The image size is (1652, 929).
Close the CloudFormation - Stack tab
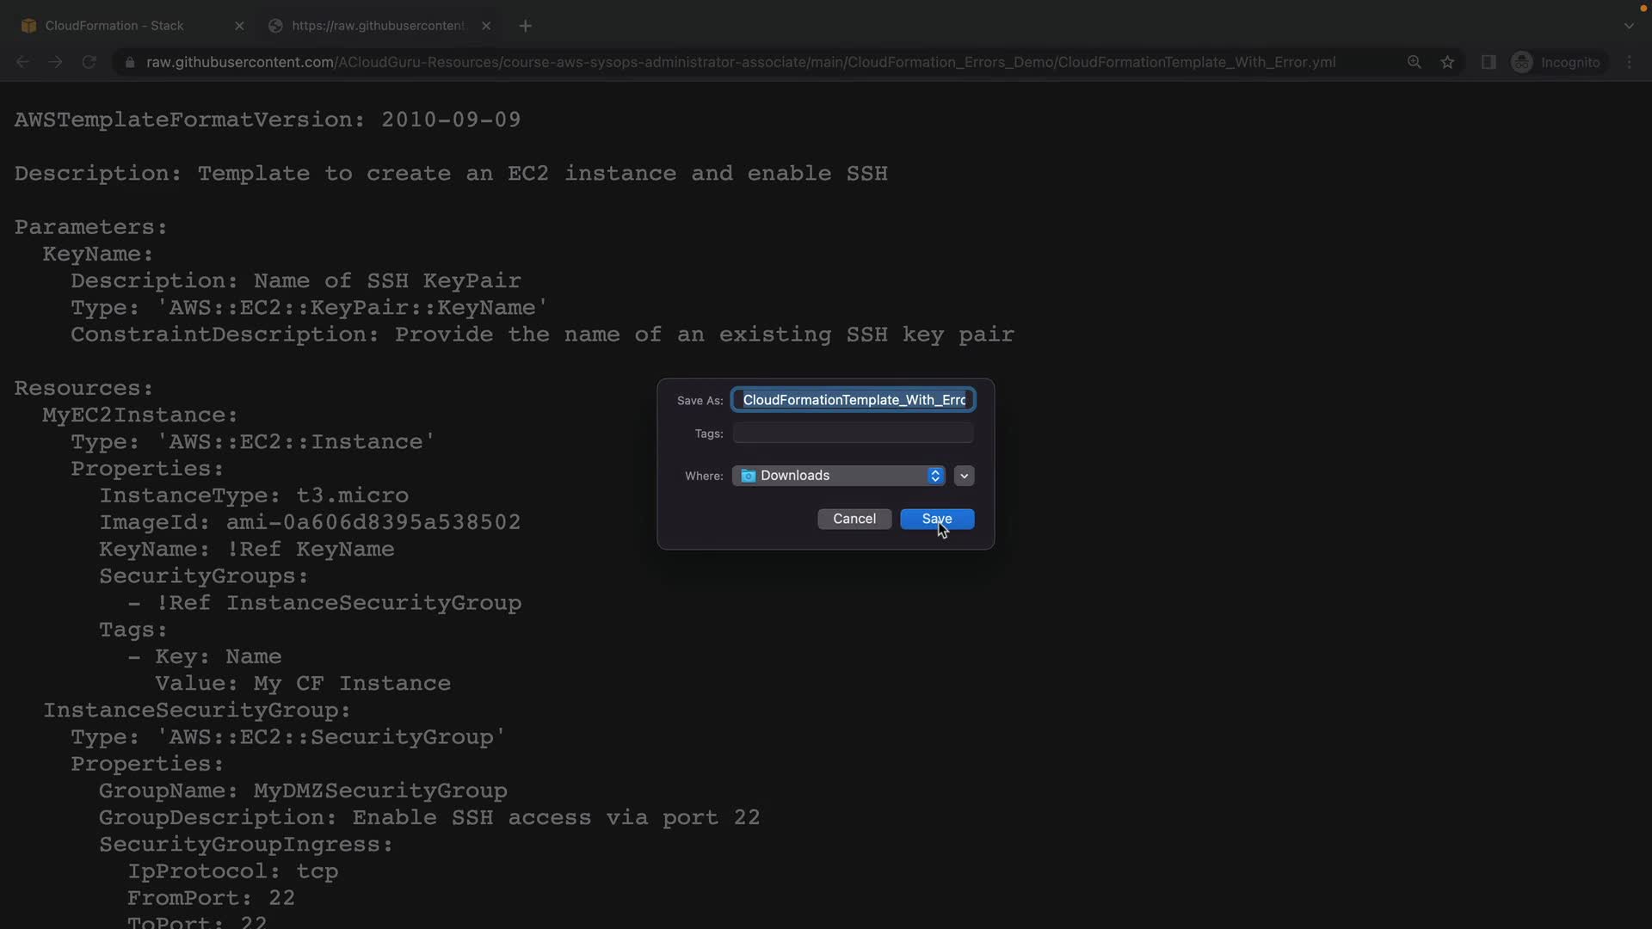tap(239, 26)
